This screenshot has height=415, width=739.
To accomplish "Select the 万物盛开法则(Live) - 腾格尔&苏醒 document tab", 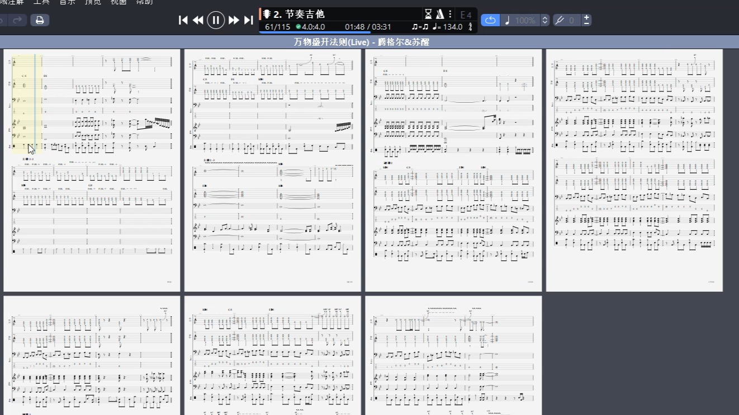I will click(x=362, y=42).
